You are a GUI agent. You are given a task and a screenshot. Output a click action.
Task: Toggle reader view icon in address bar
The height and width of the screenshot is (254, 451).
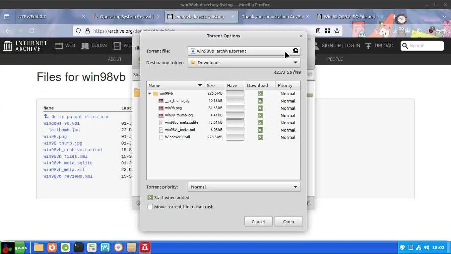318,31
